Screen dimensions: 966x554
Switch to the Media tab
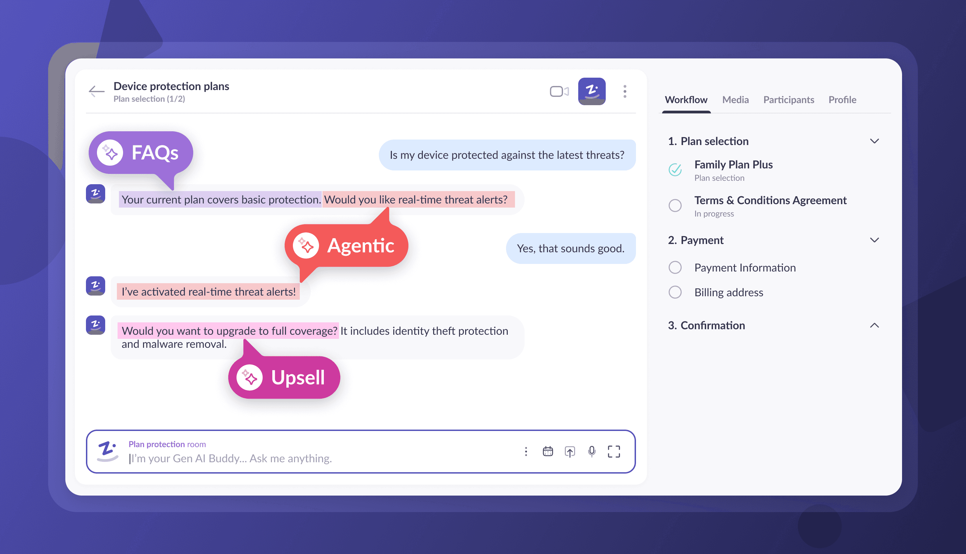point(735,100)
